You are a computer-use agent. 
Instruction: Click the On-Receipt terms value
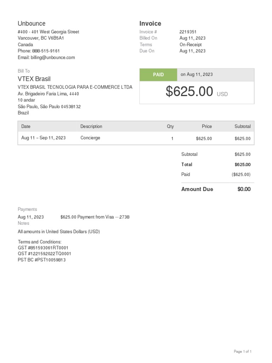191,45
